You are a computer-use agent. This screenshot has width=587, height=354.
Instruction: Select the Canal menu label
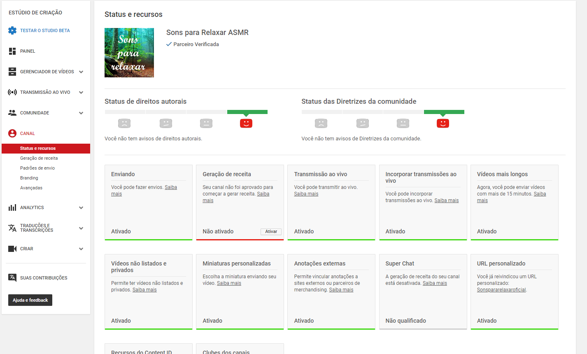(28, 133)
